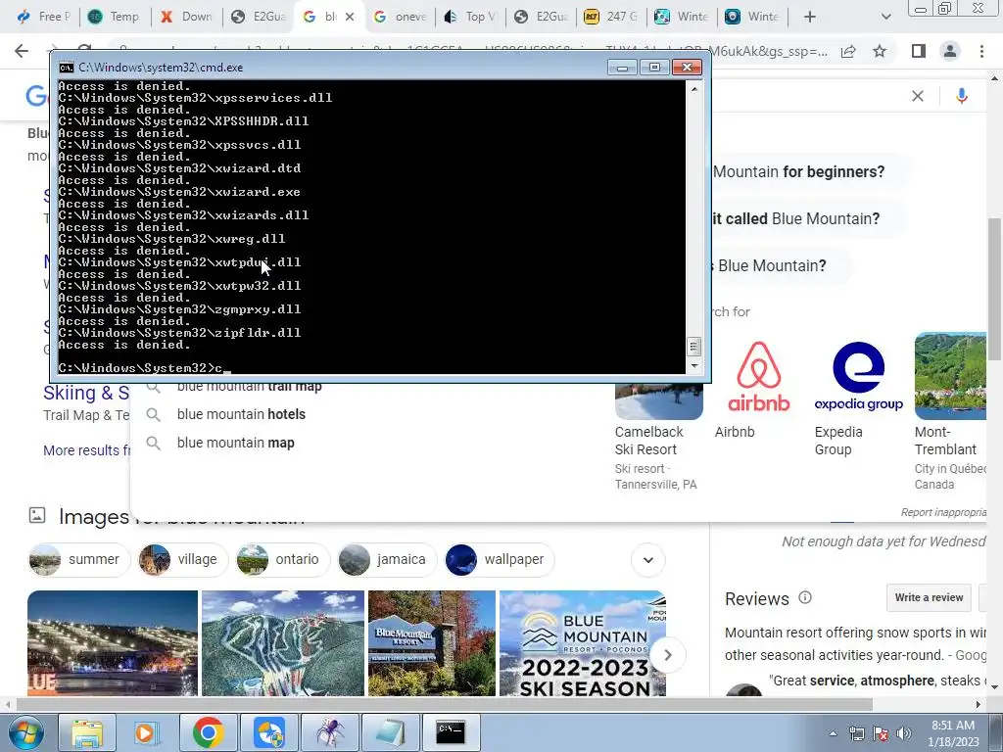The height and width of the screenshot is (752, 1003).
Task: Select suggestion blue mountain map
Action: point(235,443)
